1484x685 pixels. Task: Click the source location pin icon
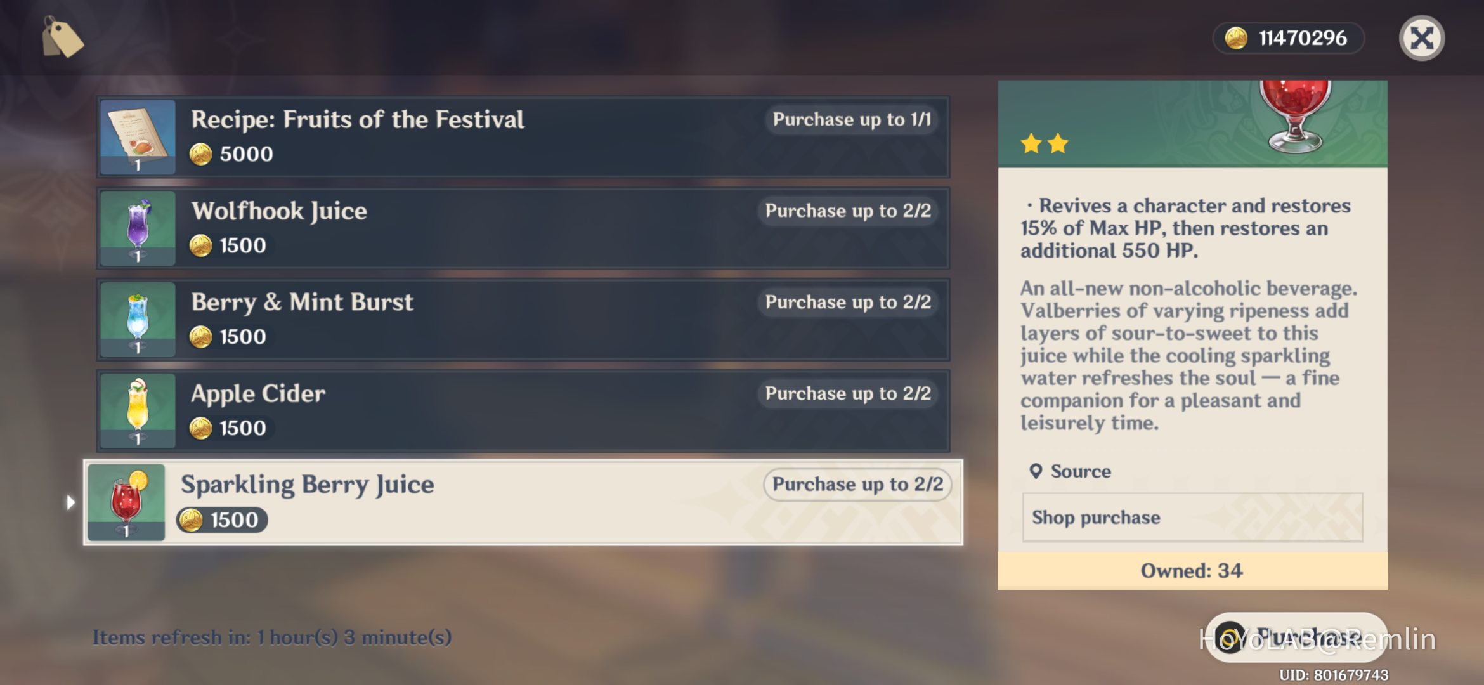[1036, 471]
